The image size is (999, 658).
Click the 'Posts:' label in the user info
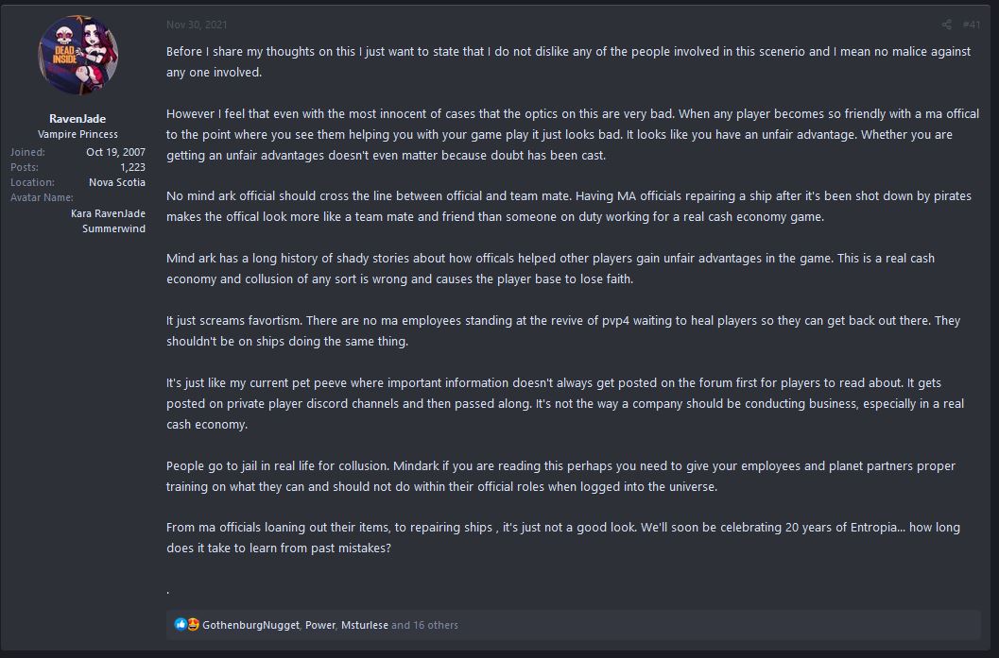click(x=25, y=167)
